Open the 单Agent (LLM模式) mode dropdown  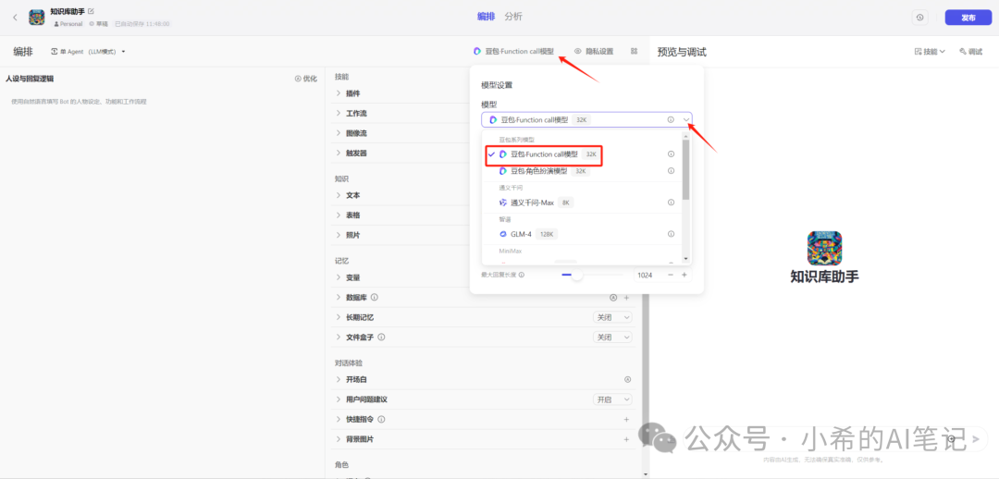(88, 52)
